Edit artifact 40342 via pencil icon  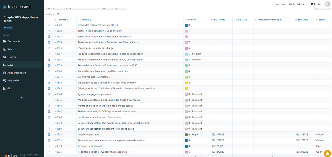point(49,83)
